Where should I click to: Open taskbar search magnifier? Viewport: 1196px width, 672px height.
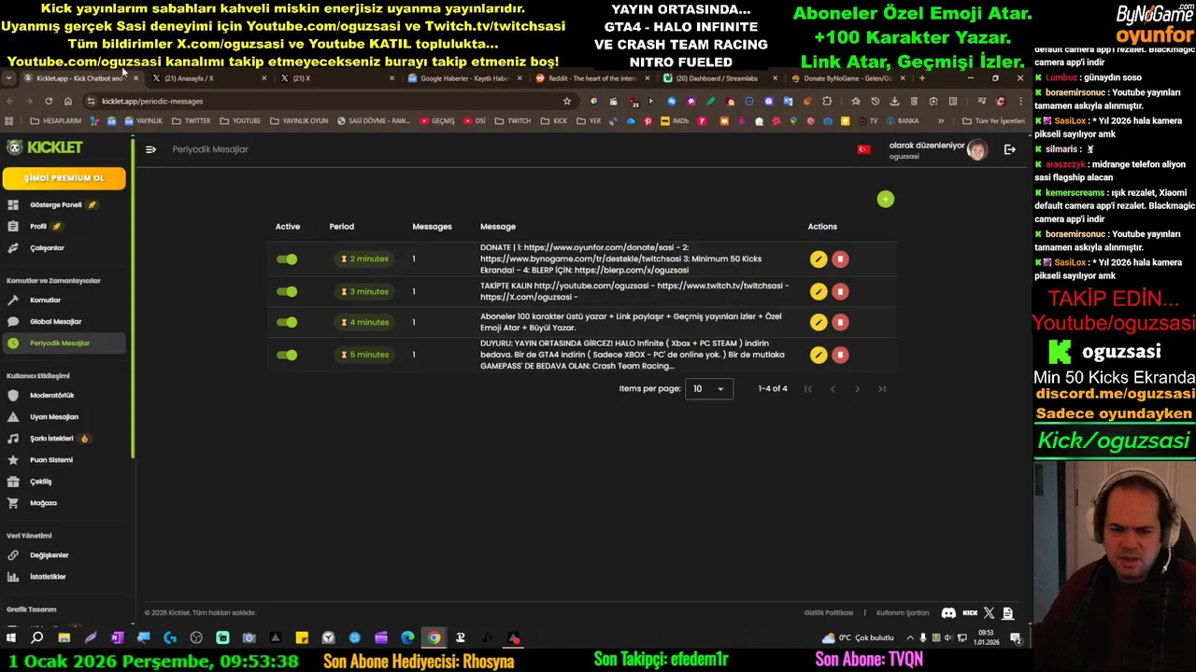coord(37,638)
